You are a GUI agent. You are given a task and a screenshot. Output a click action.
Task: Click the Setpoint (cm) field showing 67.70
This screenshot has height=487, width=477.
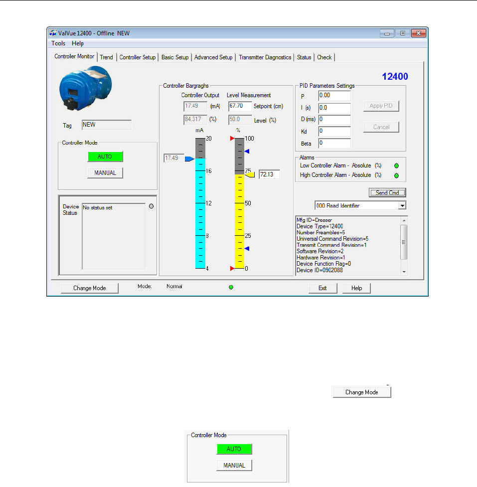(x=240, y=106)
